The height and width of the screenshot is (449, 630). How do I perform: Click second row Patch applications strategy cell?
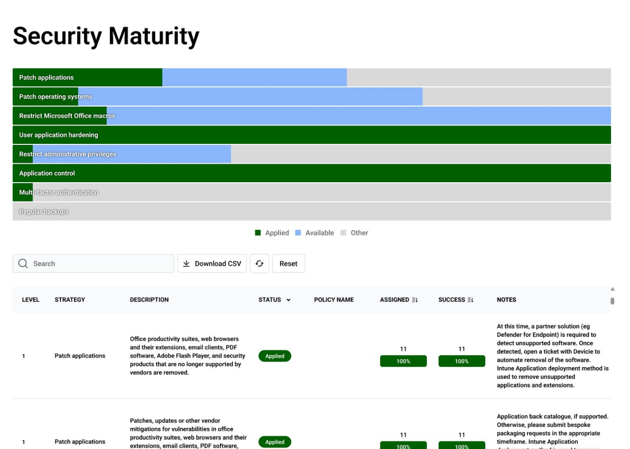tap(80, 442)
